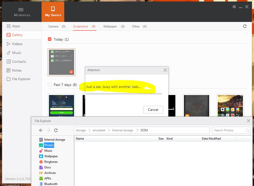
Task: Open Notes from the sidebar
Action: coord(17,70)
